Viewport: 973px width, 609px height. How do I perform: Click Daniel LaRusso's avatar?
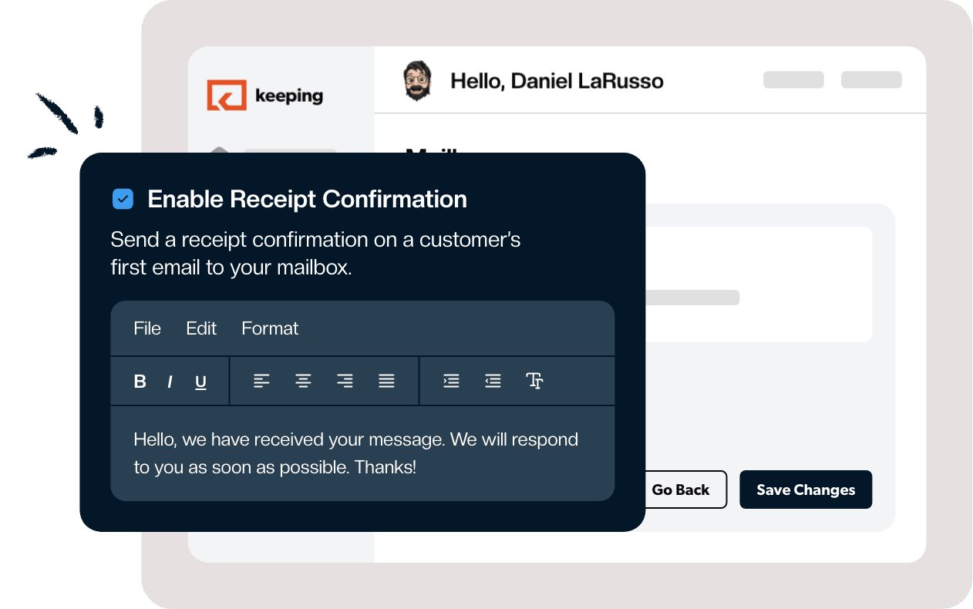click(x=419, y=79)
